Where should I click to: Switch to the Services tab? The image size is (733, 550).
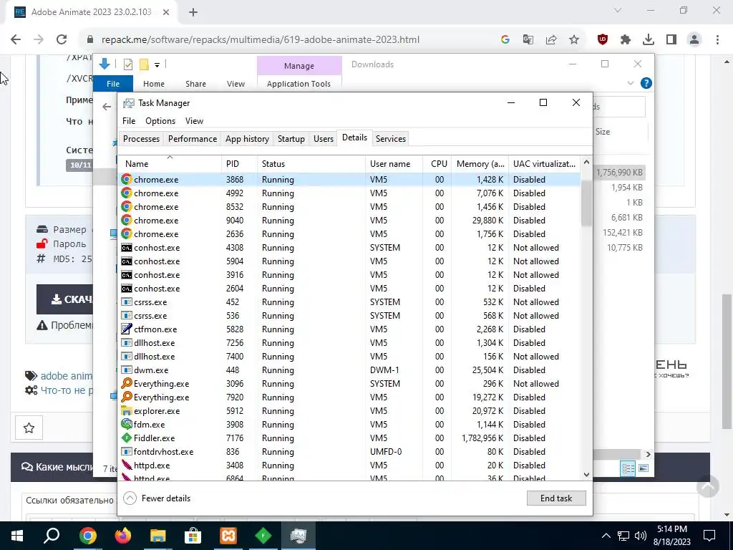pos(390,139)
